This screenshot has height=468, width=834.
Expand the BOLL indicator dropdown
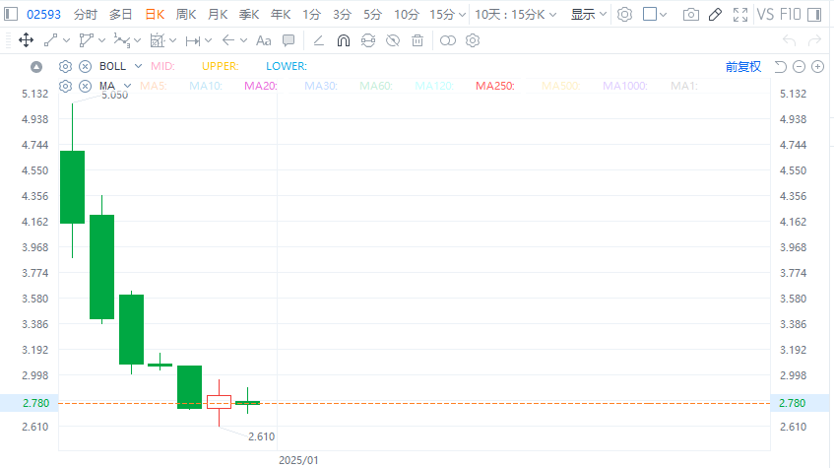(138, 66)
